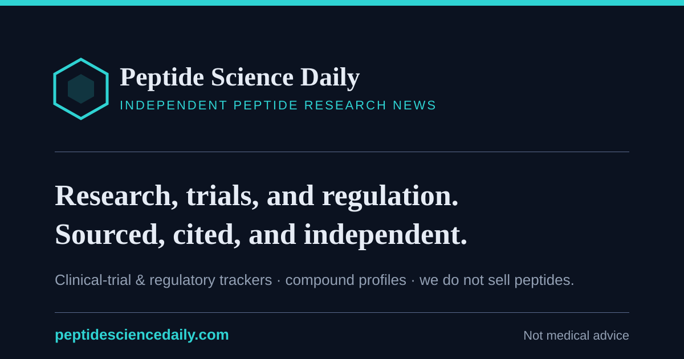Click the Peptide Science Daily site title
The image size is (684, 359).
[239, 77]
